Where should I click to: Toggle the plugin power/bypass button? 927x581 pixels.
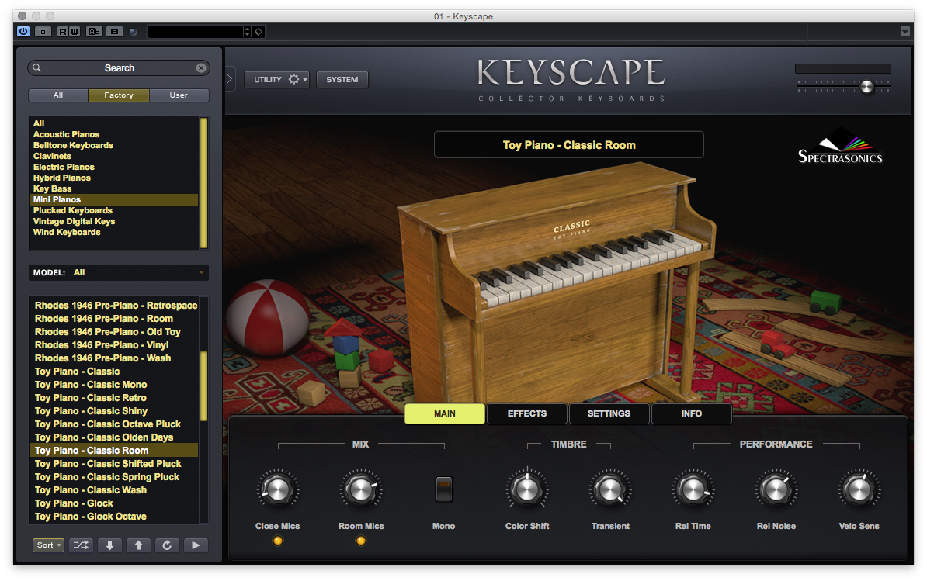tap(23, 31)
